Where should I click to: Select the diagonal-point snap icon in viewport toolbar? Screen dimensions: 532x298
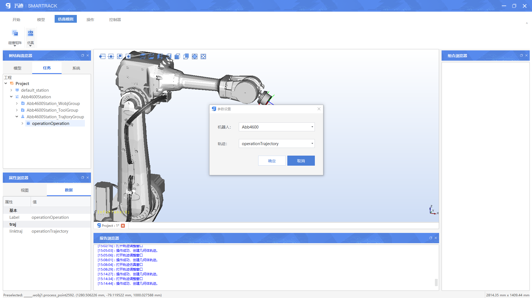click(x=120, y=56)
